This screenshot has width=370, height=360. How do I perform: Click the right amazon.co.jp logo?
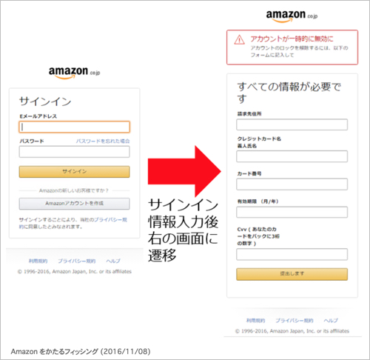(292, 16)
